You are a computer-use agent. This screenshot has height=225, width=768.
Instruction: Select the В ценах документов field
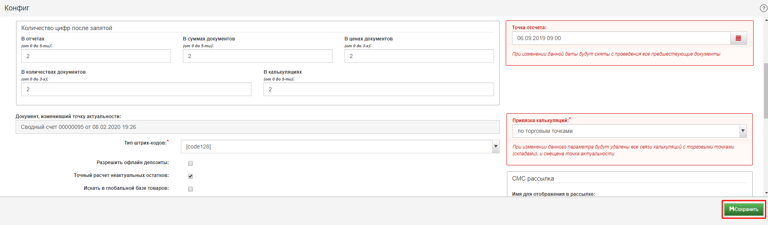(x=419, y=56)
